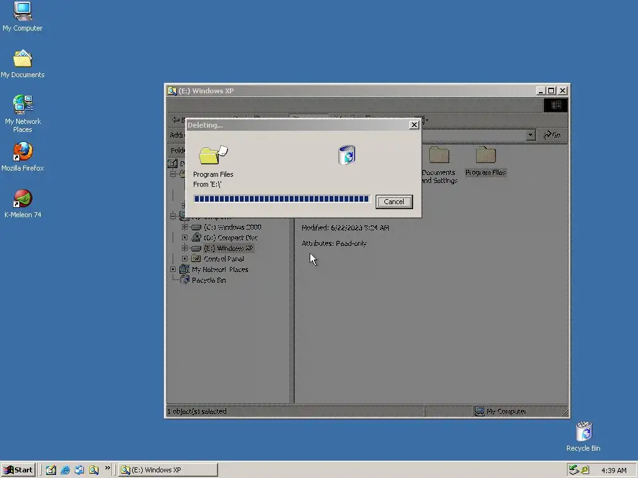638x478 pixels.
Task: Click My Computer zone in status bar
Action: coord(500,411)
